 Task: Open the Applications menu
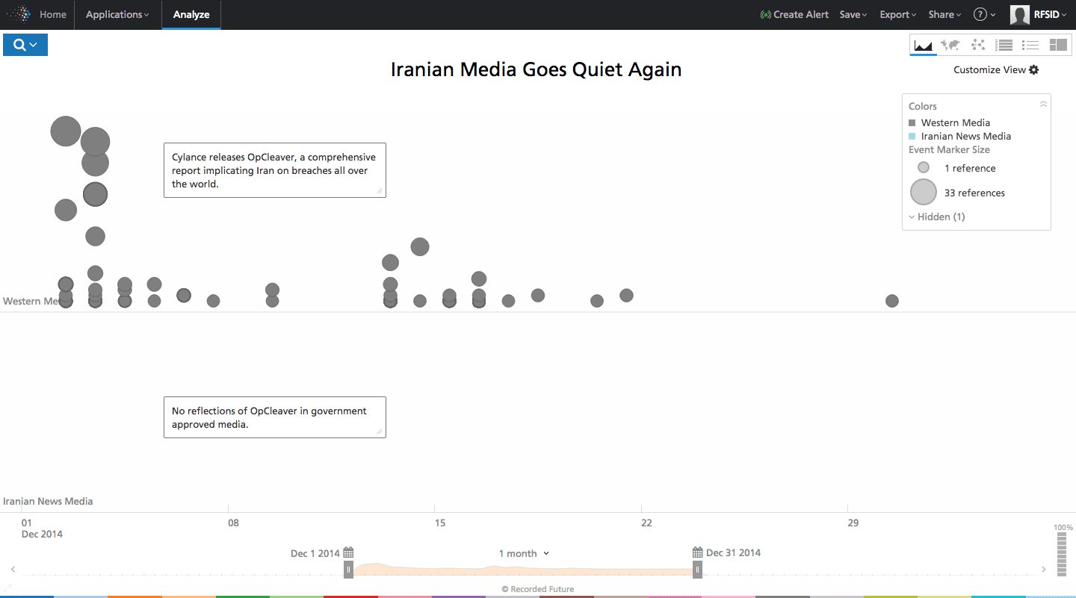point(117,15)
